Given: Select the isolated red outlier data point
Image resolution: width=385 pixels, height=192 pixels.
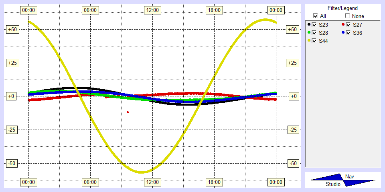Looking at the screenshot, I should [x=128, y=112].
